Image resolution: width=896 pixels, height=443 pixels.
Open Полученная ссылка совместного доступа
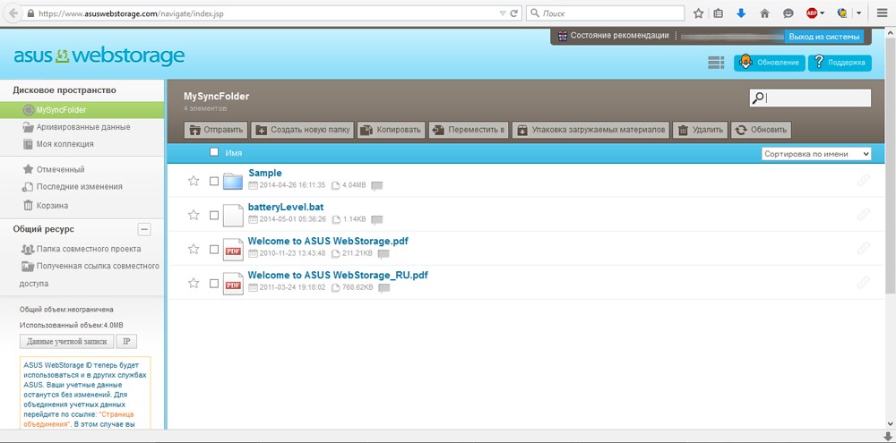(89, 275)
